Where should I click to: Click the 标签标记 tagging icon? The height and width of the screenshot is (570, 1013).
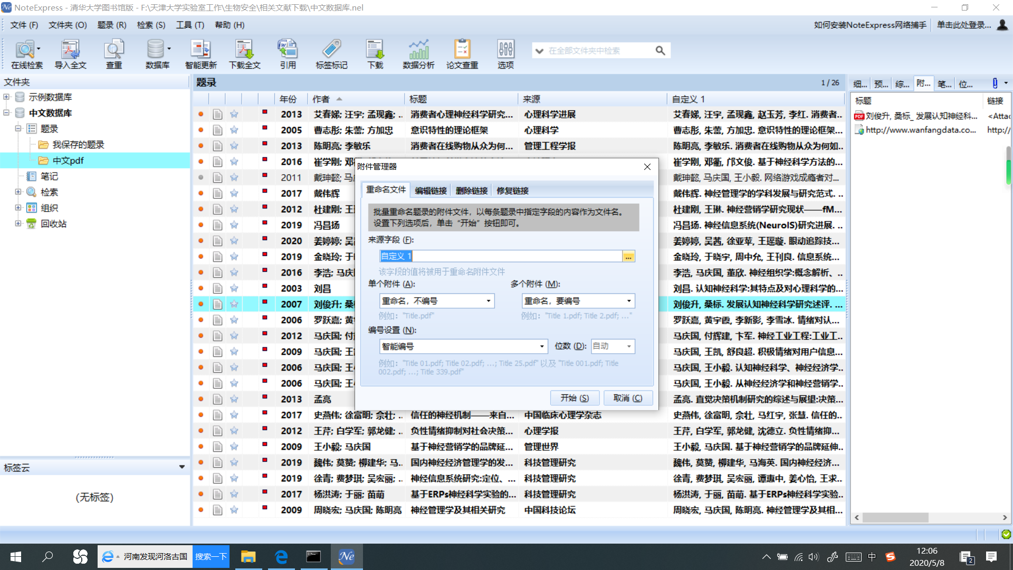[x=332, y=53]
